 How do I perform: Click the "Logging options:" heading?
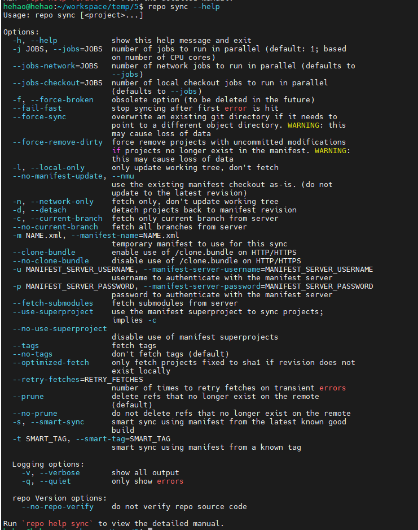[x=49, y=464]
